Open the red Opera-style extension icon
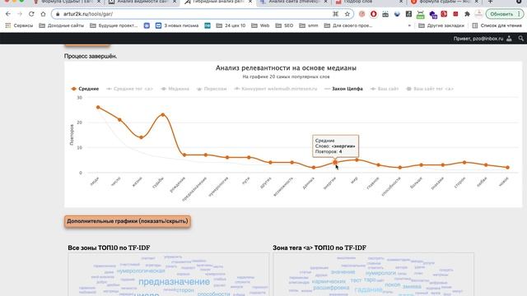 373,14
